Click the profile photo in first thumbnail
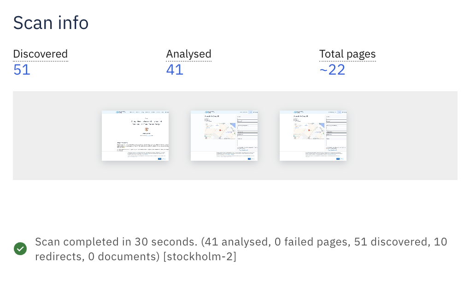Image resolution: width=470 pixels, height=292 pixels. click(146, 130)
